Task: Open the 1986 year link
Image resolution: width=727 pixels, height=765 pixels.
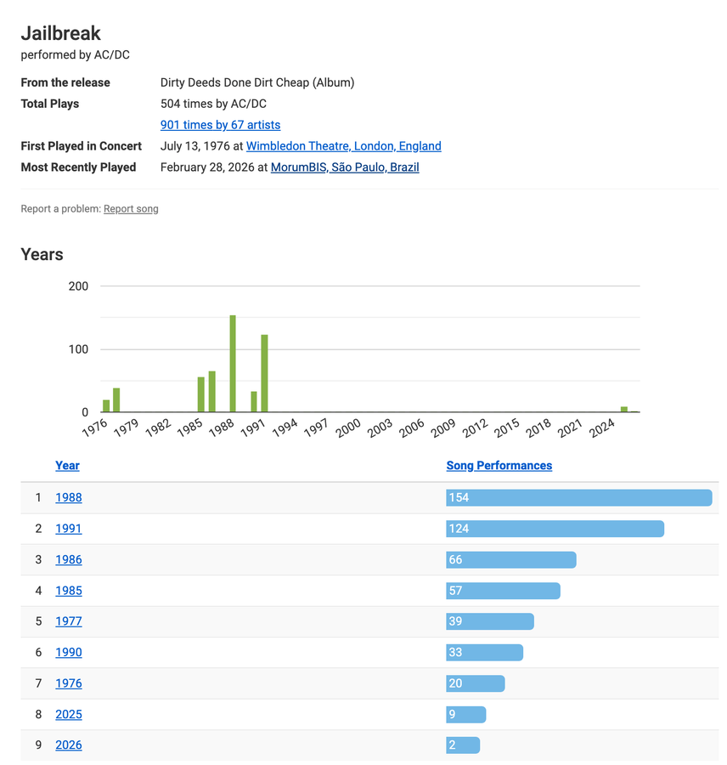Action: pyautogui.click(x=69, y=560)
